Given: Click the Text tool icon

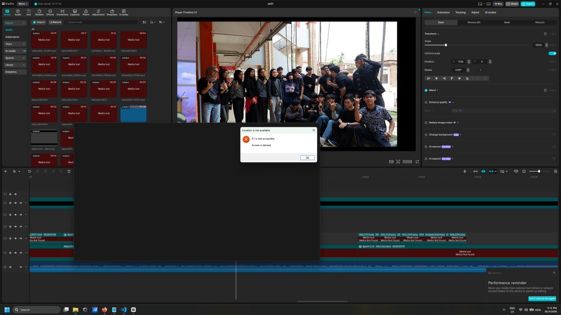Looking at the screenshot, I should click(29, 12).
